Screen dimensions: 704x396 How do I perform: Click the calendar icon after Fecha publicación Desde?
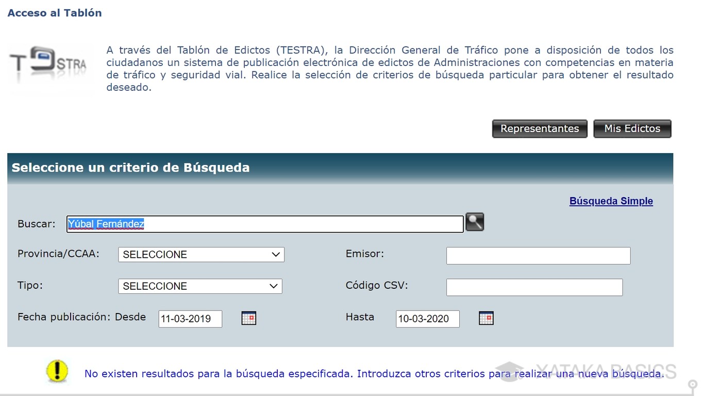coord(248,318)
